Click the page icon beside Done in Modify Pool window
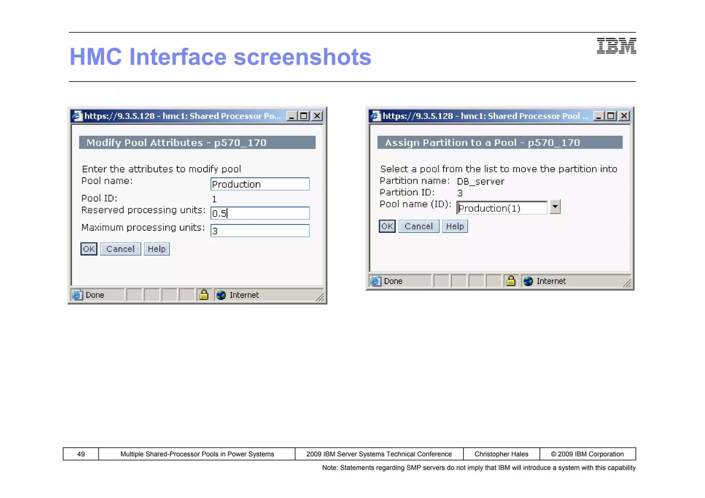The height and width of the screenshot is (498, 705). [77, 295]
